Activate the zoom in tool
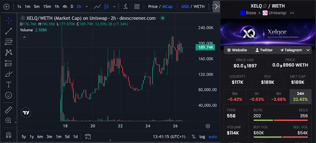 coord(8,120)
